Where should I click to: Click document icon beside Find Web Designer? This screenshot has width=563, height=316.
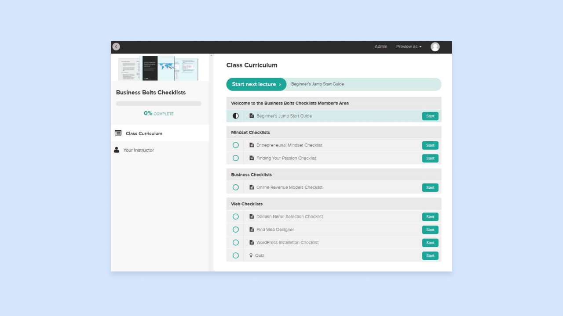[x=252, y=230]
